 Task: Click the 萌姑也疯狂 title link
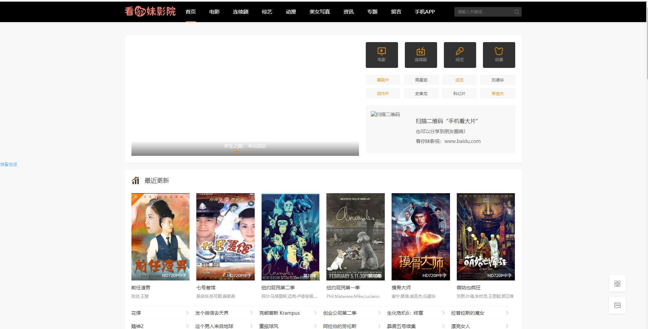coord(469,288)
